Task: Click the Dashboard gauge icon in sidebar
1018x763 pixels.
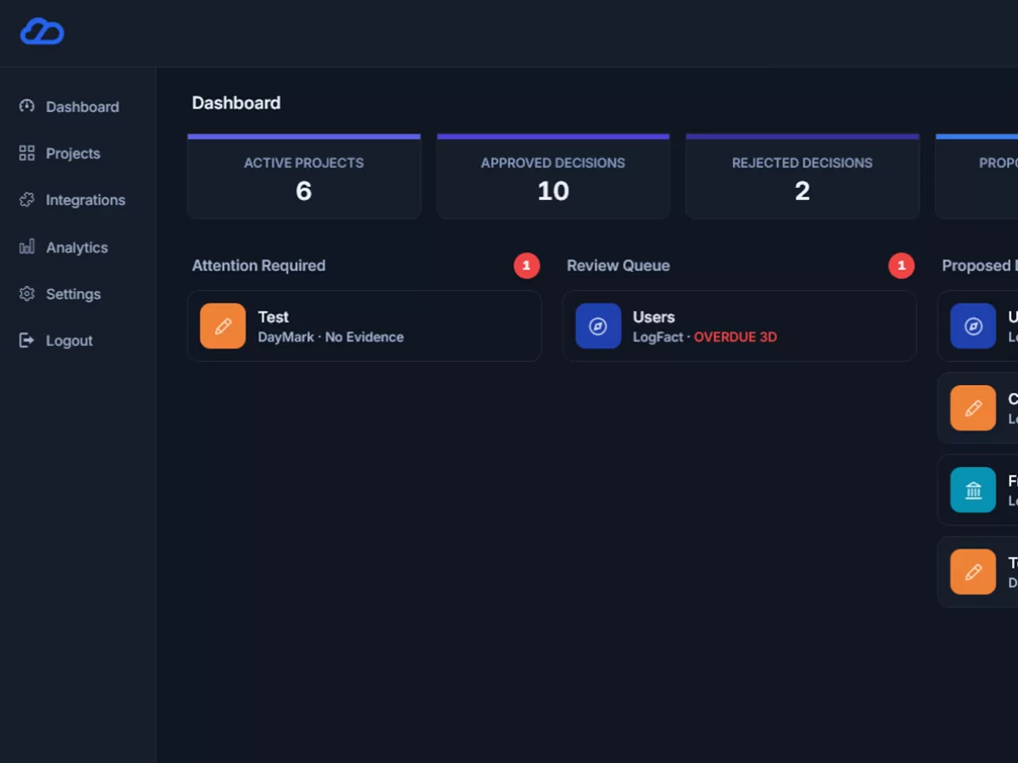Action: tap(27, 106)
